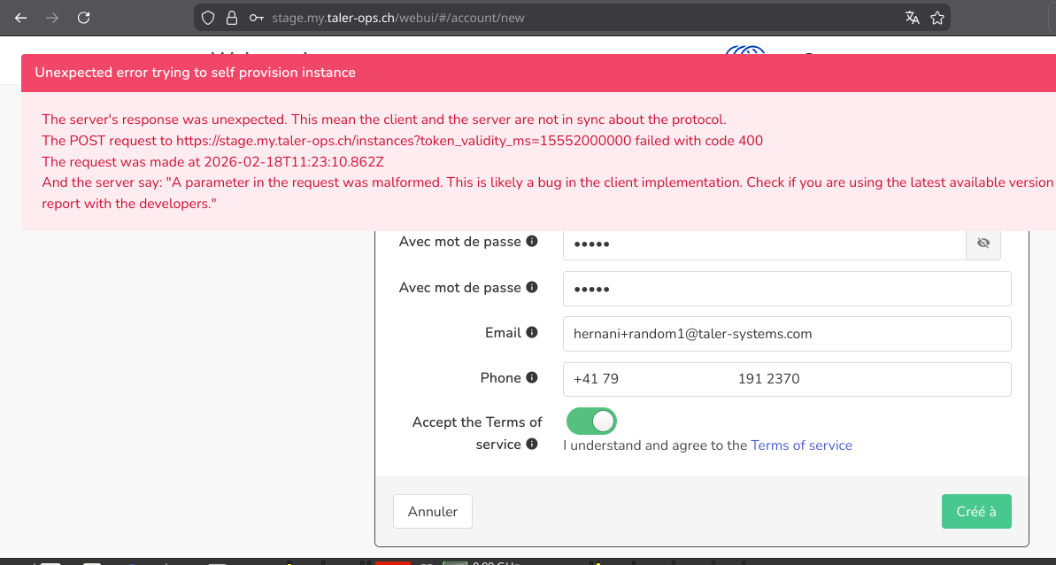Bookmark this page with the star icon
Viewport: 1056px width, 565px height.
(937, 17)
